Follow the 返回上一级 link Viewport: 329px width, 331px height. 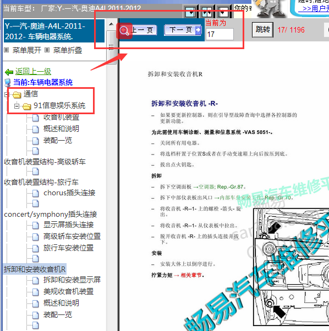33,72
